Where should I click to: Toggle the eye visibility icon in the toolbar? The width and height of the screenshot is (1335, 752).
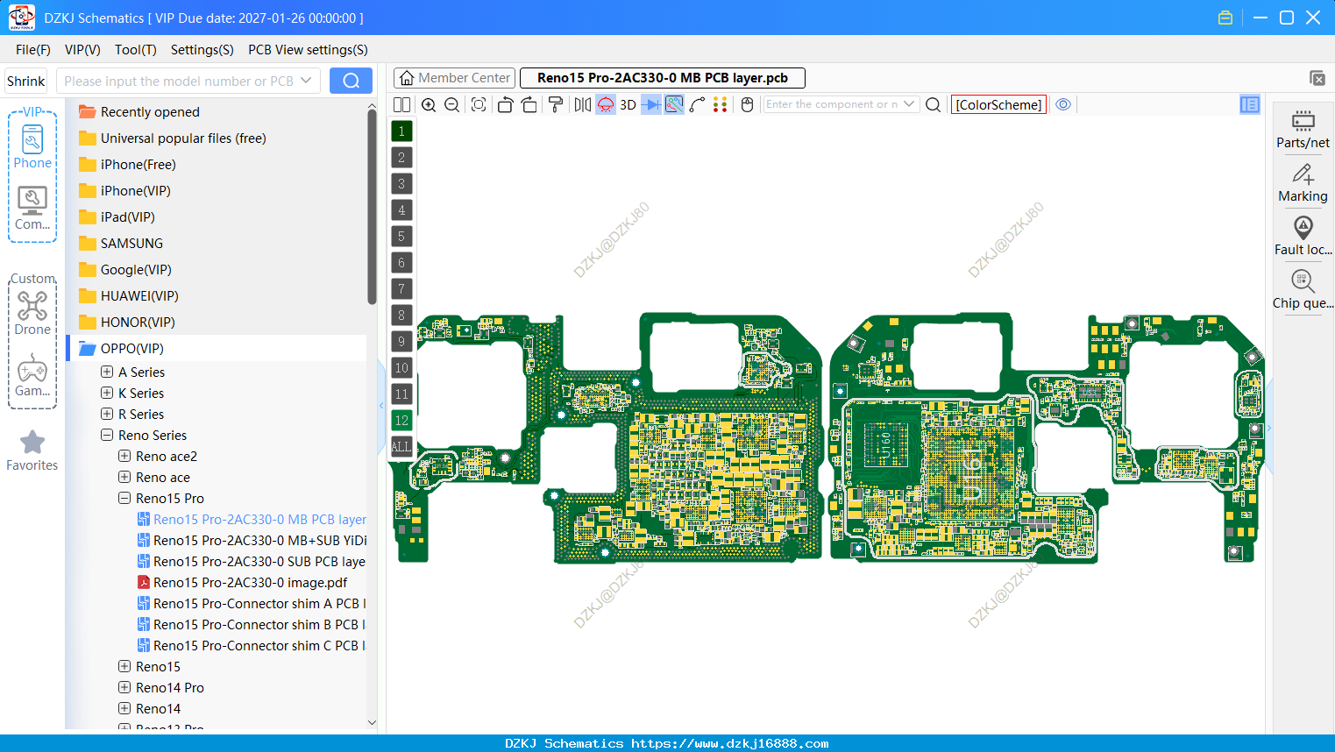point(1063,104)
